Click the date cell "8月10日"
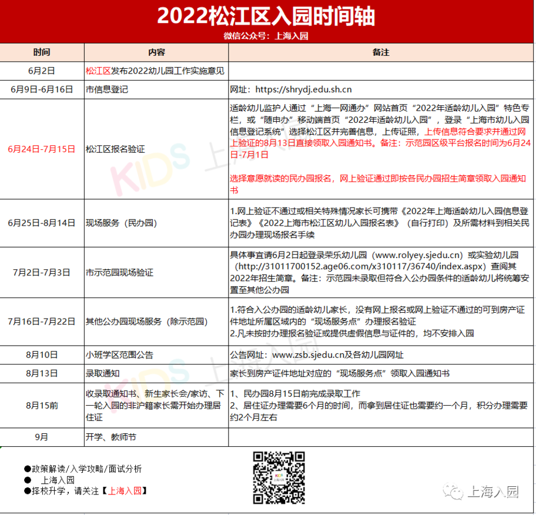Screen dimensions: 536x515 pyautogui.click(x=42, y=355)
